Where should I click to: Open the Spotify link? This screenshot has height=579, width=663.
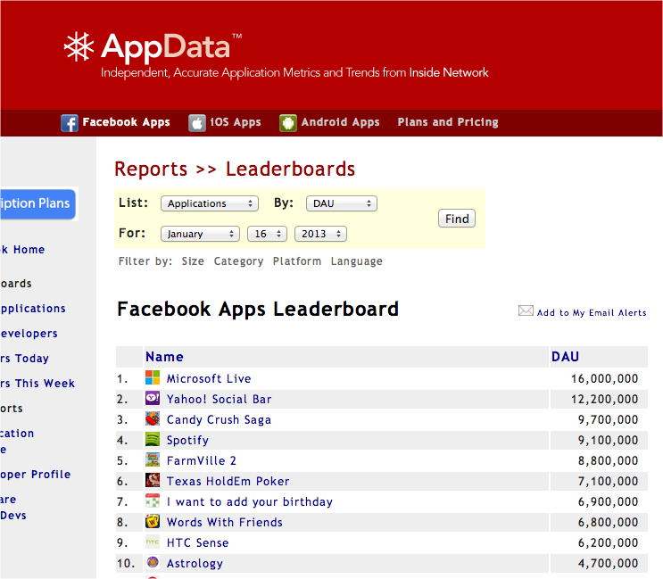pos(187,440)
